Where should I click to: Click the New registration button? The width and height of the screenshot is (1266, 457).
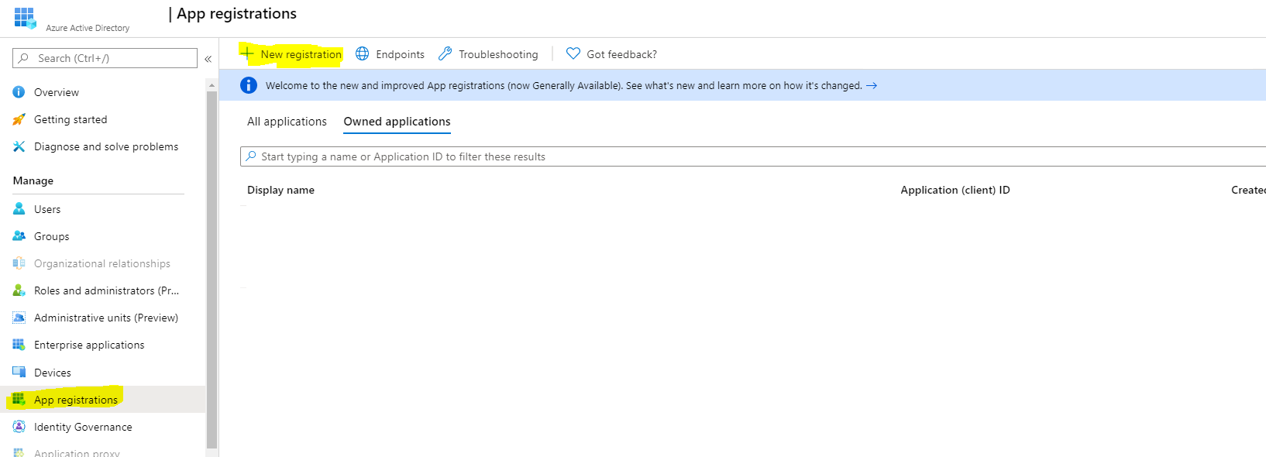tap(291, 54)
